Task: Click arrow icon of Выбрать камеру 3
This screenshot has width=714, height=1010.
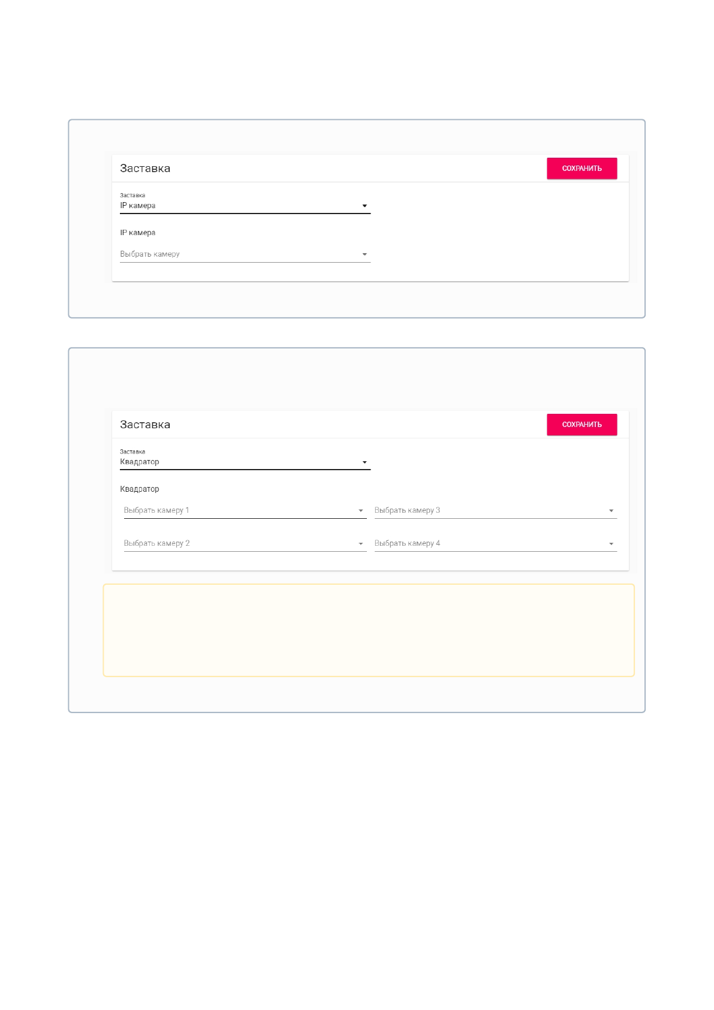Action: [611, 511]
